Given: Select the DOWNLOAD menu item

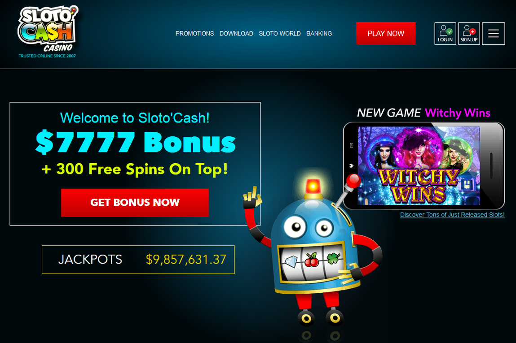Looking at the screenshot, I should tap(236, 34).
